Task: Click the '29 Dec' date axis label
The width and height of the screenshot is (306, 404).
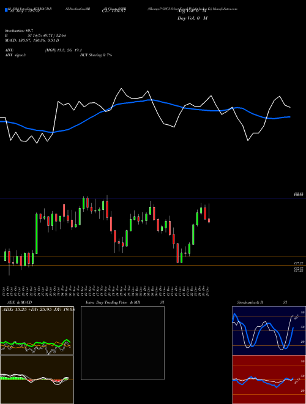Action: click(207, 291)
